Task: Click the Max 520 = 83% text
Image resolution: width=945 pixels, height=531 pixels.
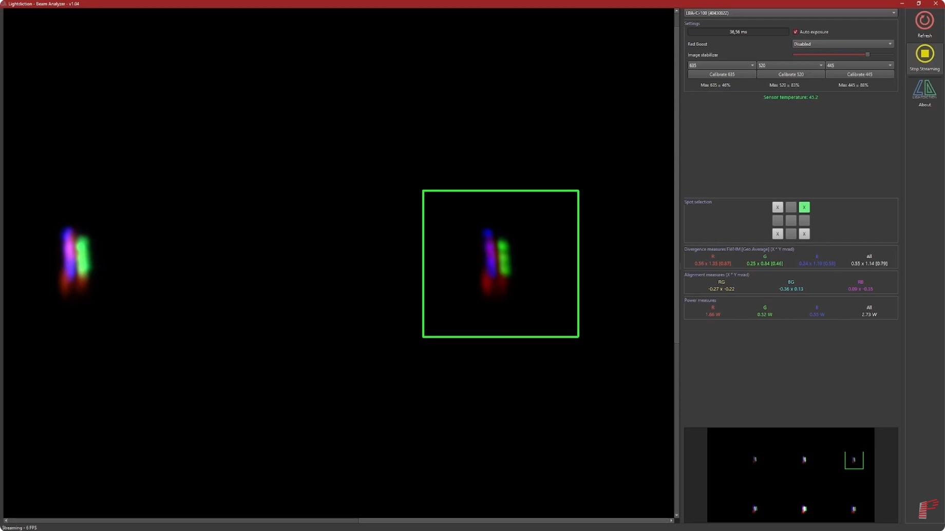Action: coord(784,85)
